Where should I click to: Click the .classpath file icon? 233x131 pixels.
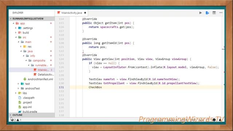pos(20,98)
